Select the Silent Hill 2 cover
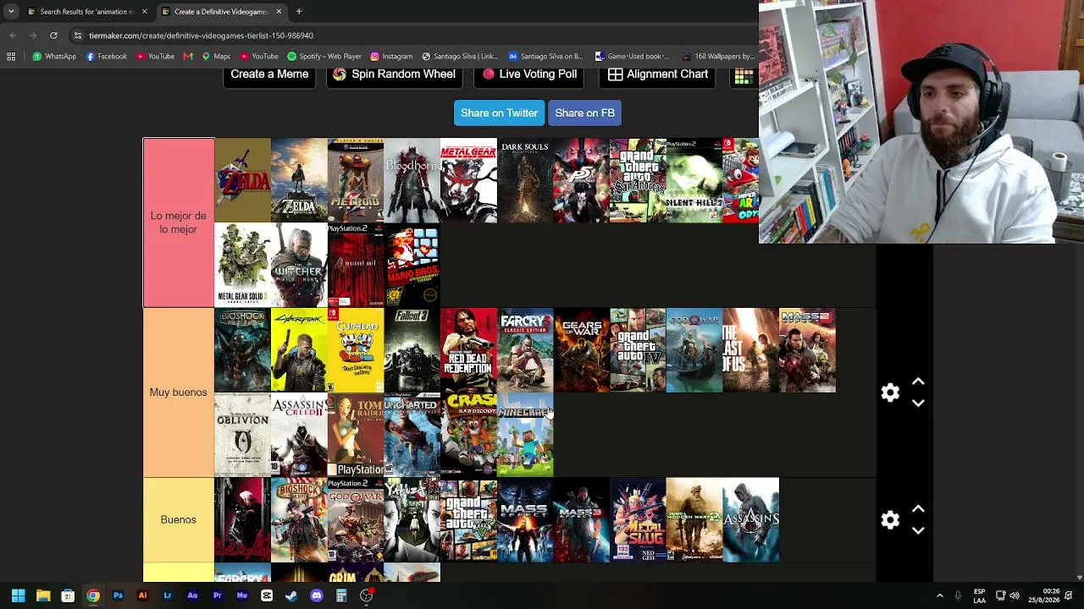This screenshot has width=1084, height=609. [x=694, y=180]
